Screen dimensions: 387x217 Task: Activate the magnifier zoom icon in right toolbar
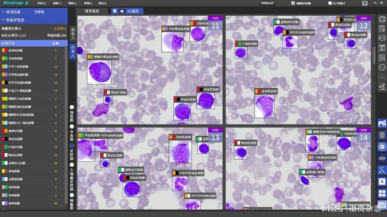coord(382,147)
